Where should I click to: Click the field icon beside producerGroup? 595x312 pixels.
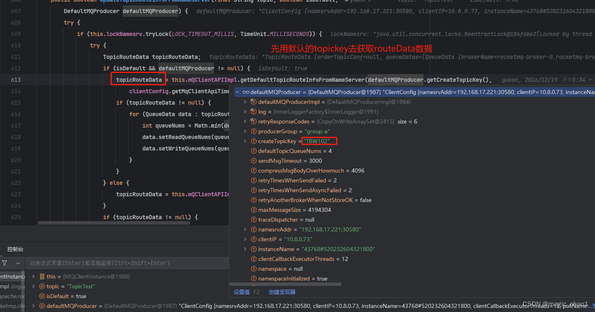(x=253, y=131)
